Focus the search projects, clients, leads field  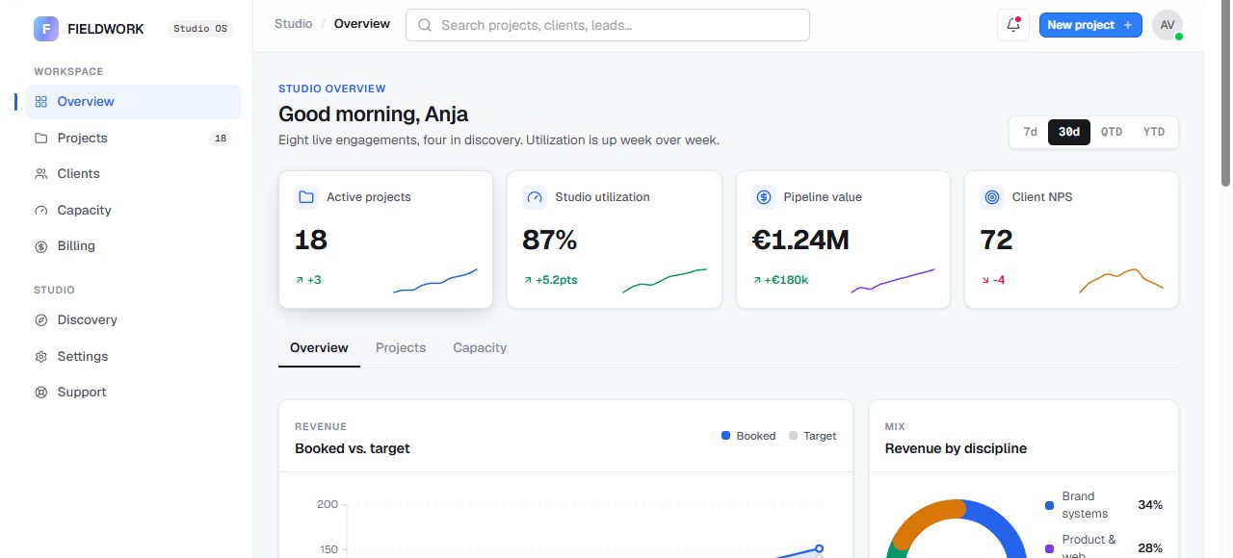point(608,25)
